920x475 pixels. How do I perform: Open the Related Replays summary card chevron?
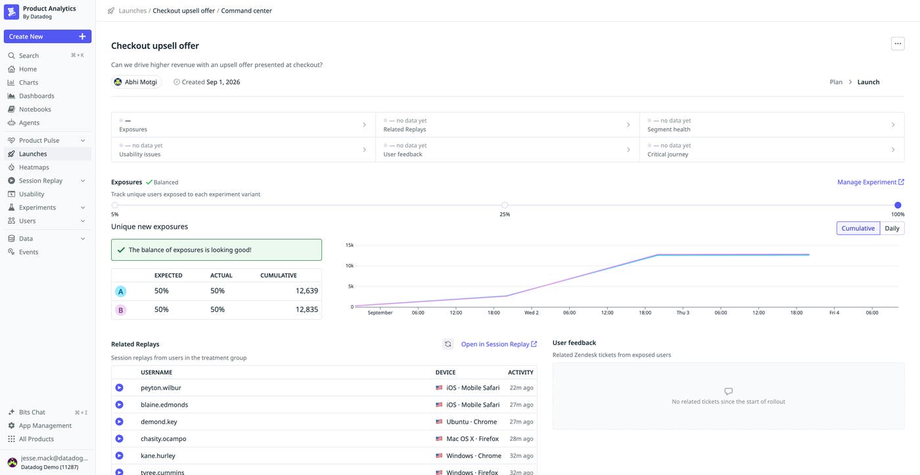coord(628,125)
